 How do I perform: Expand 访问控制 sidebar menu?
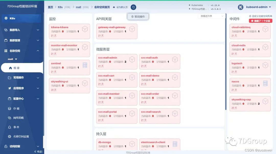pos(22,146)
